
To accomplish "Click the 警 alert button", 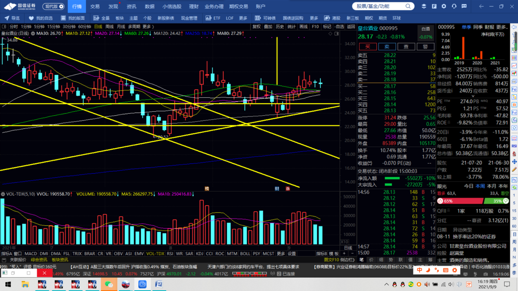I will 426,47.
